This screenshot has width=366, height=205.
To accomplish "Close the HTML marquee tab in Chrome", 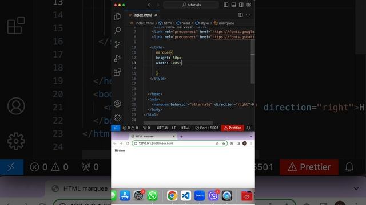I will tap(174, 136).
